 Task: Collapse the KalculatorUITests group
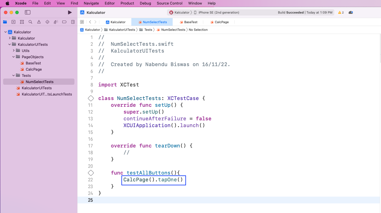(10, 44)
